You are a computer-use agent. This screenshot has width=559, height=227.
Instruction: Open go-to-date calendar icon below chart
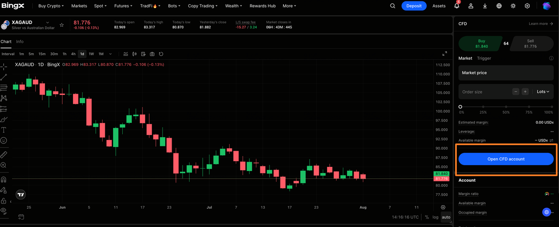tap(21, 217)
